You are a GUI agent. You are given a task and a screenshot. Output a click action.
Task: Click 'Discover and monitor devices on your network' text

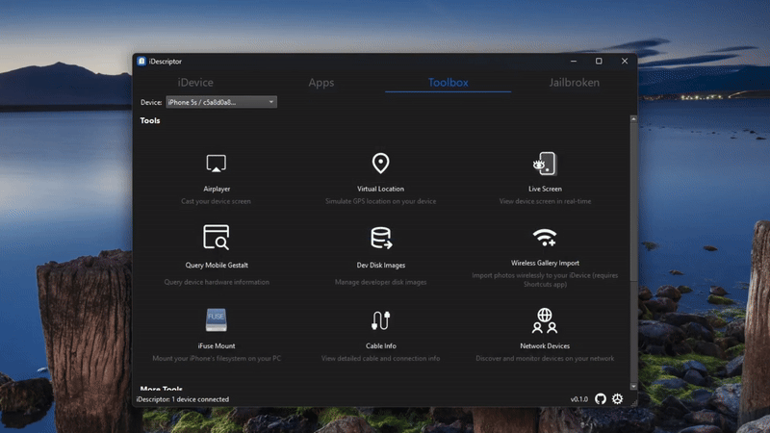pyautogui.click(x=545, y=358)
